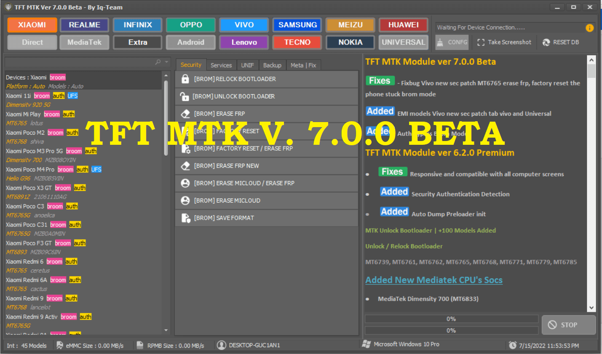
Task: Click the file icon beside SAVE FORMAT
Action: [185, 218]
